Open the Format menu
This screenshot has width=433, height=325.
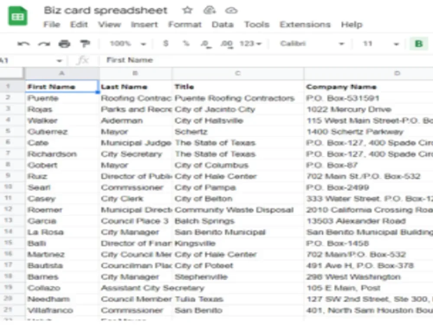point(185,25)
